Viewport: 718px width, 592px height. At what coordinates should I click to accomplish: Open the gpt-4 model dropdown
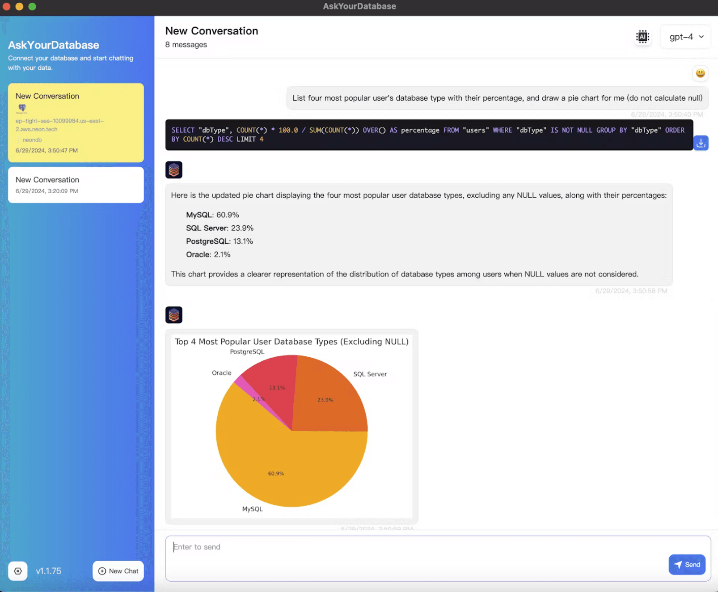[686, 37]
